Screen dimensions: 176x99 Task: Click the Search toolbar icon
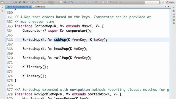44,2
